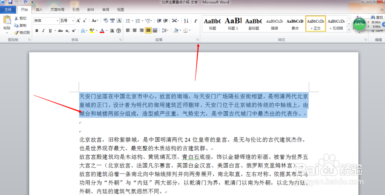Viewport: 385px width, 195px height.
Task: Switch to 邮件 Mailings tab
Action: point(91,10)
